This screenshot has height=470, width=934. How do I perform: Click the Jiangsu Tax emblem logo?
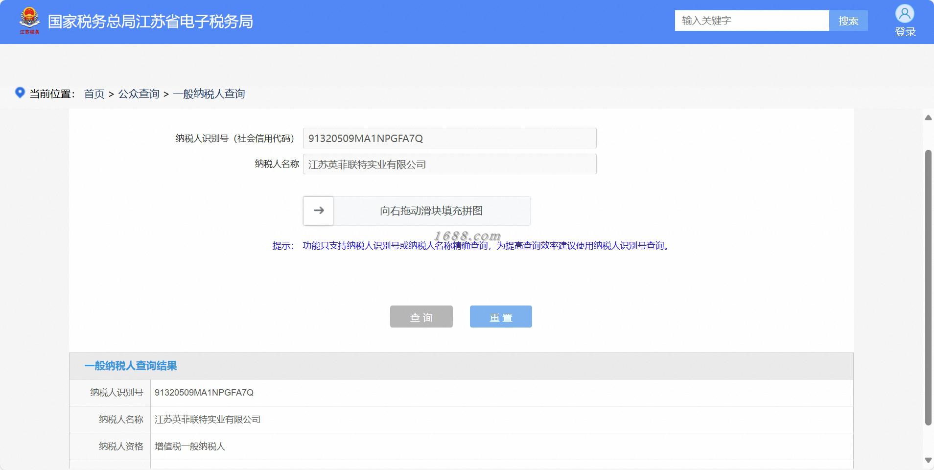29,21
